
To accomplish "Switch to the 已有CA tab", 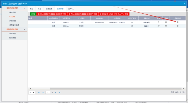I will coord(71,9).
